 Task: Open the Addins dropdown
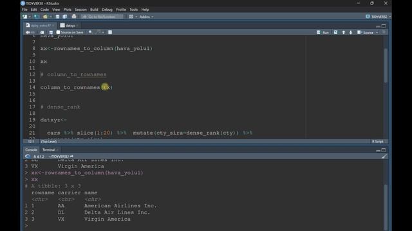click(x=146, y=17)
